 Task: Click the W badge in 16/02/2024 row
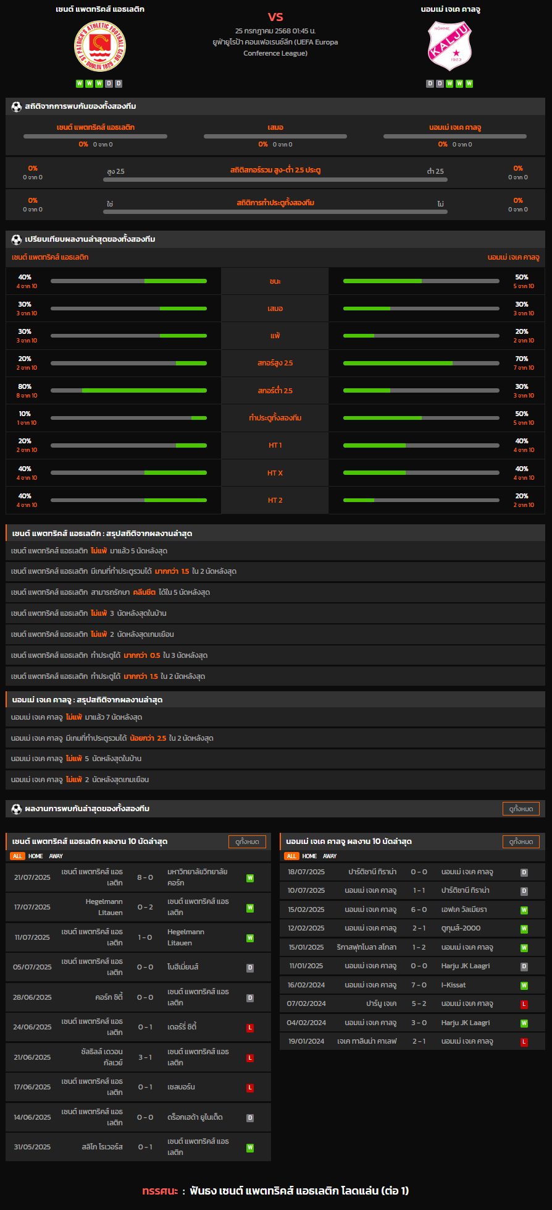(524, 986)
